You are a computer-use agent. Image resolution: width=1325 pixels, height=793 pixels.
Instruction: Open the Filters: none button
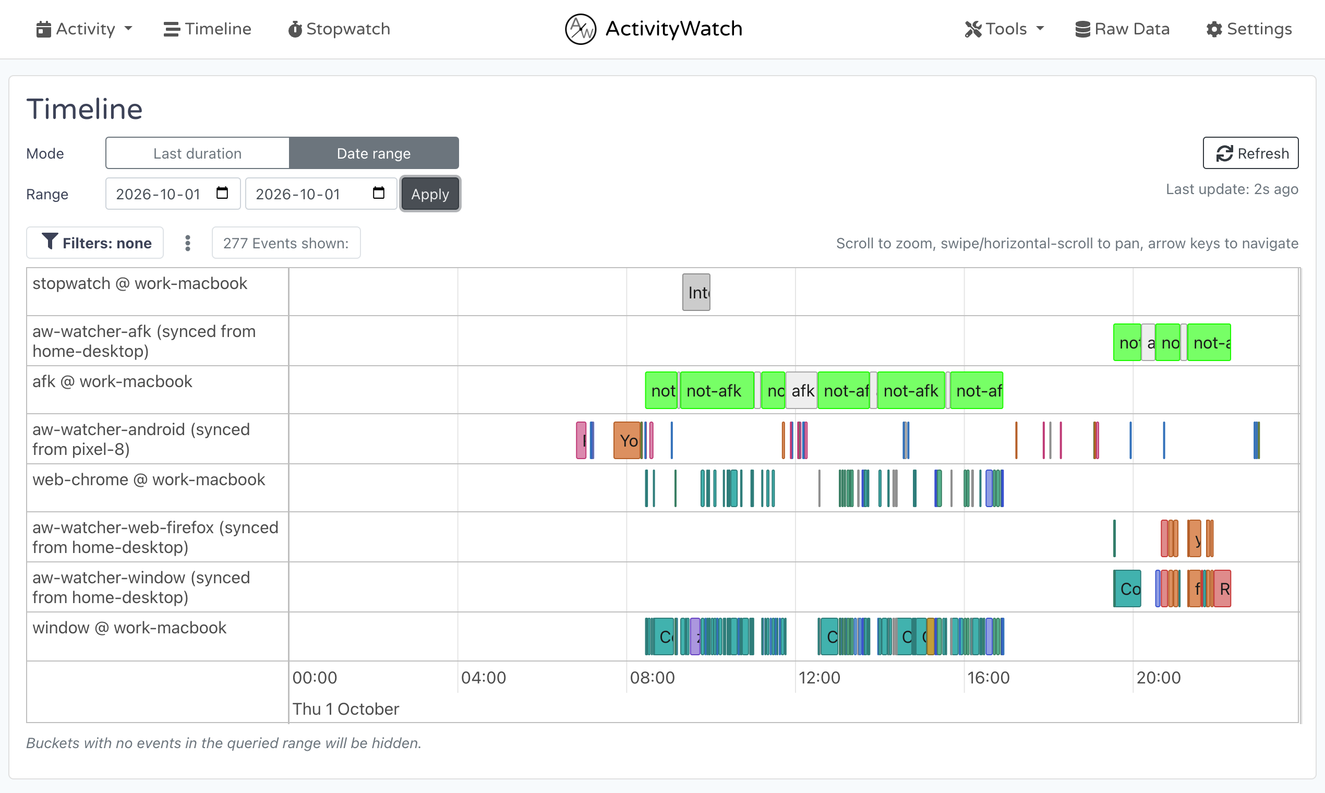coord(95,243)
